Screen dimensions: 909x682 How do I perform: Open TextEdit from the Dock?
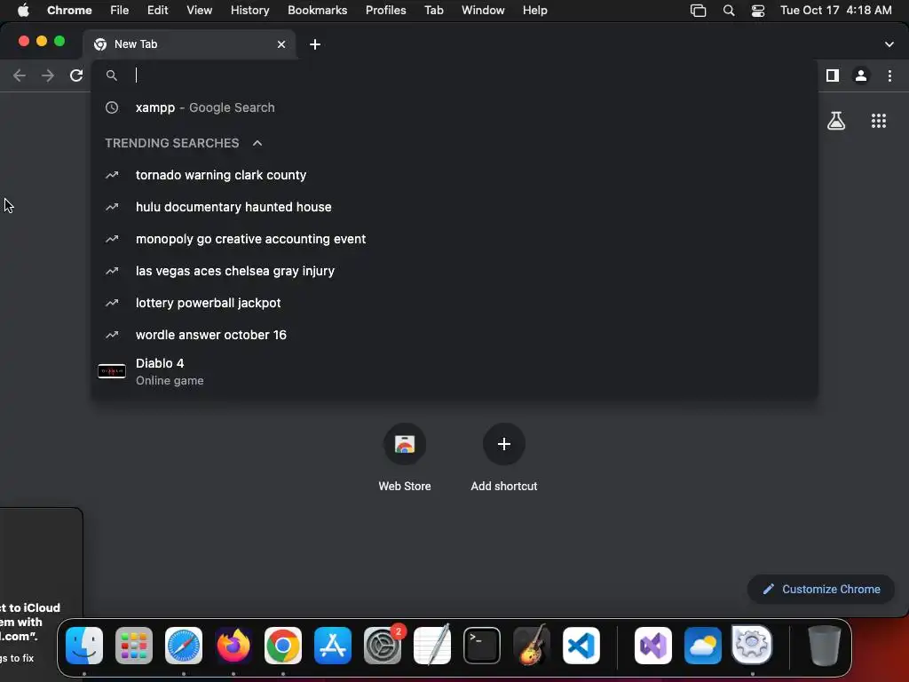432,646
